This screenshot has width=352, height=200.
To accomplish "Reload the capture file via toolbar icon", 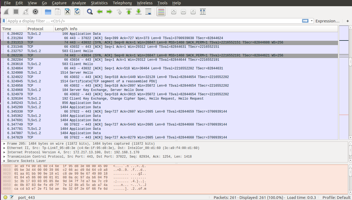I will point(77,12).
